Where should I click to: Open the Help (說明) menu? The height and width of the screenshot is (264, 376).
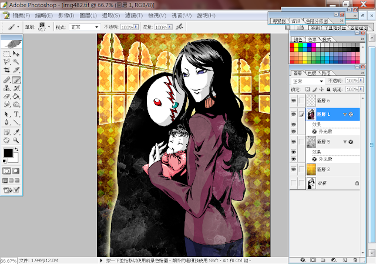[206, 16]
